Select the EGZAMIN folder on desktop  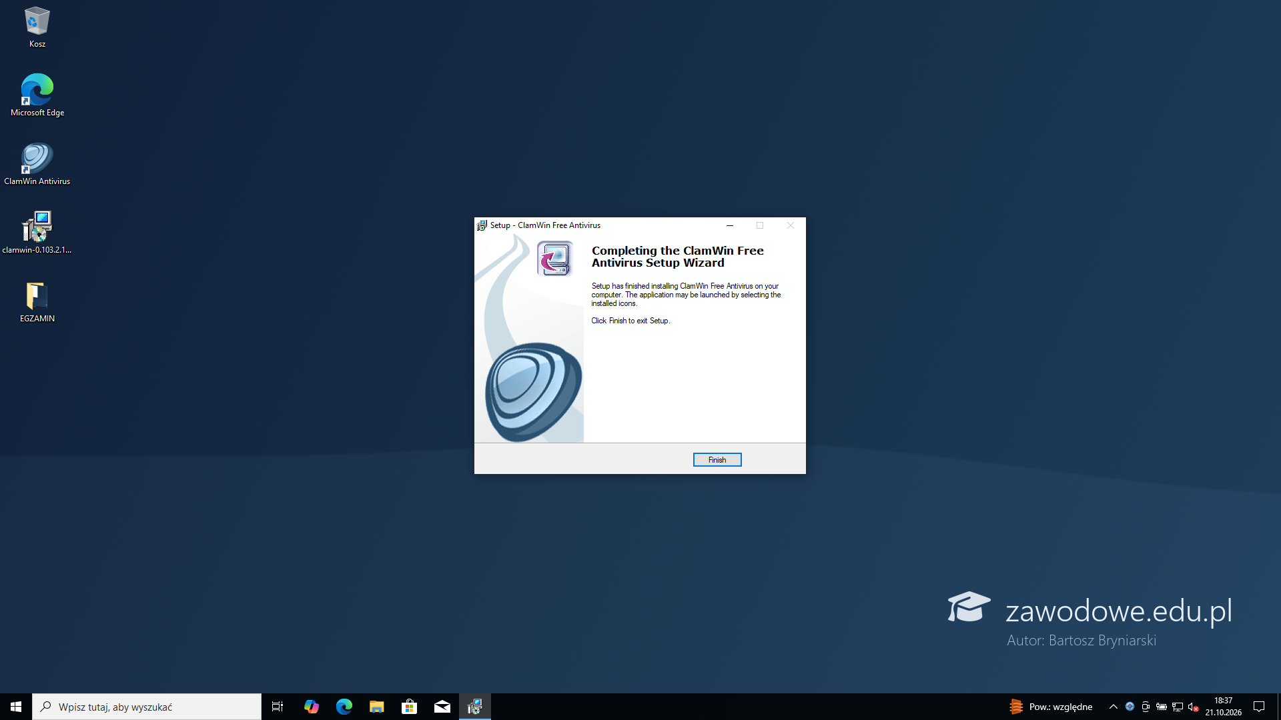(37, 302)
